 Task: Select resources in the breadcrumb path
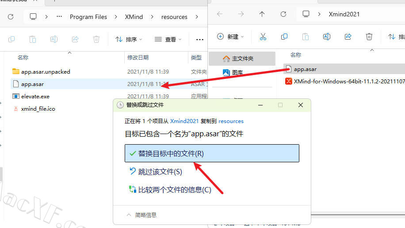click(174, 17)
